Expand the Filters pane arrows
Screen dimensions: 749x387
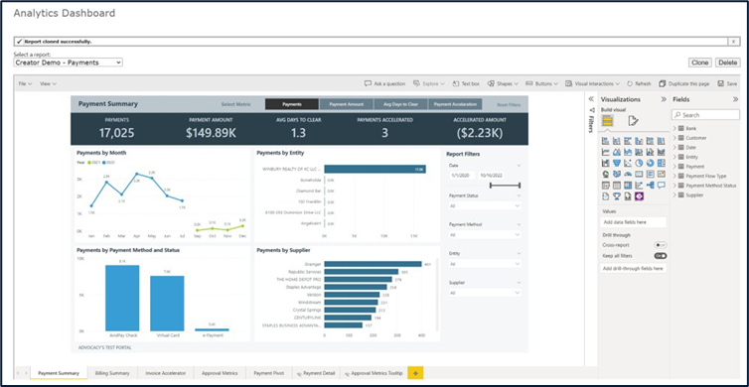[591, 99]
